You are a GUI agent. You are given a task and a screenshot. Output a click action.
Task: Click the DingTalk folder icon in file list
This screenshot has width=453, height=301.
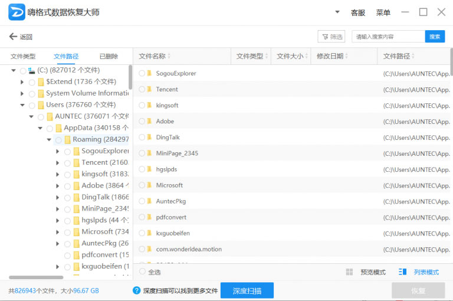pos(149,138)
